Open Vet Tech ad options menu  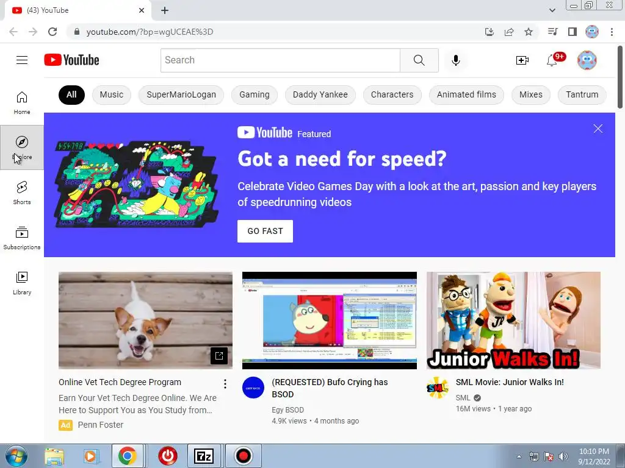tap(225, 384)
